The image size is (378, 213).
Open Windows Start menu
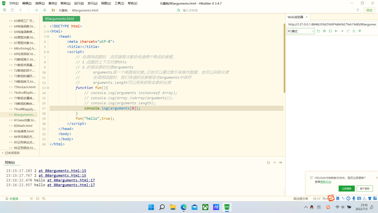151,207
